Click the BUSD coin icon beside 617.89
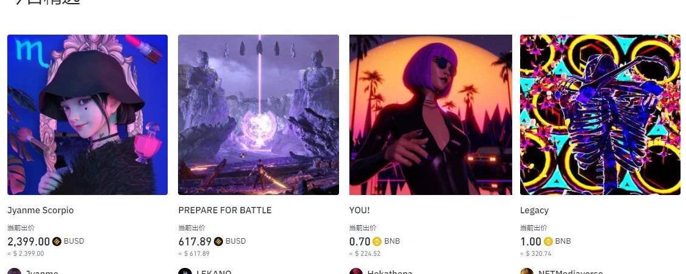The image size is (686, 274). coord(218,241)
